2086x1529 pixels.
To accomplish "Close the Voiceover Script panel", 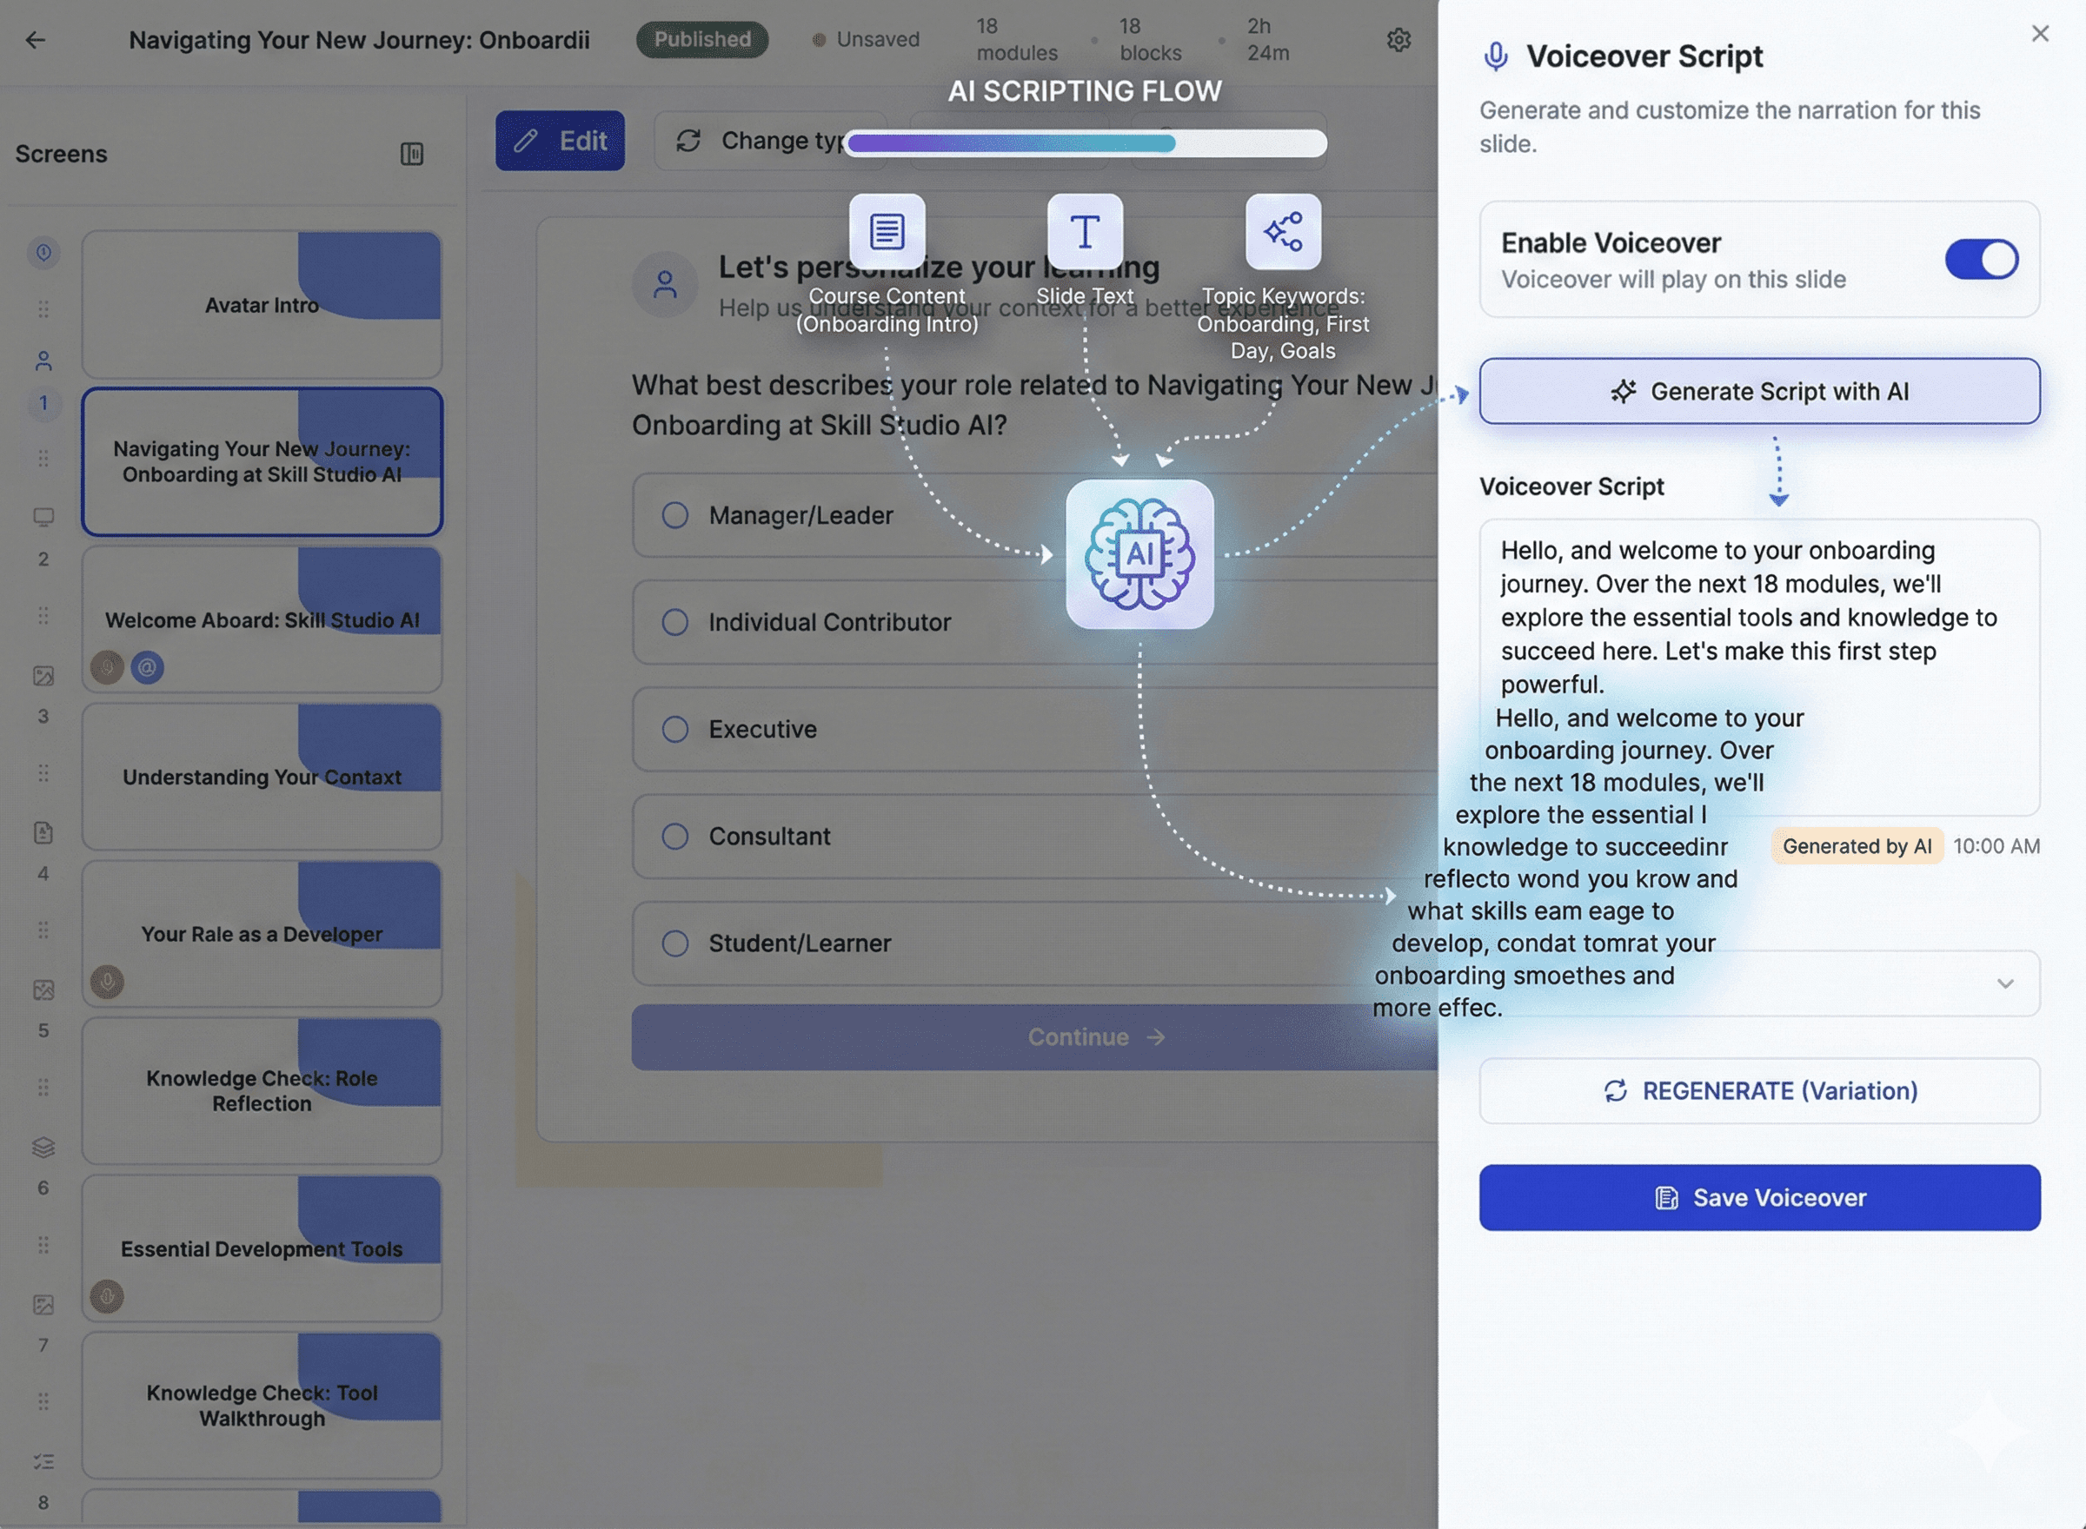I will 2040,33.
